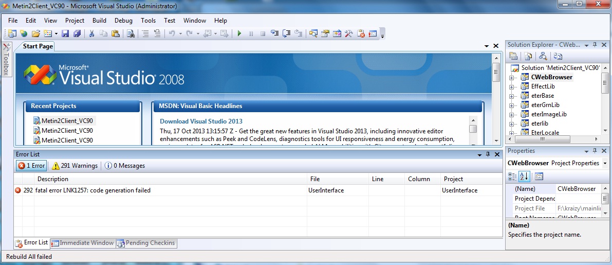Click the Toolbox side tab
Image resolution: width=612 pixels, height=265 pixels.
click(x=6, y=59)
